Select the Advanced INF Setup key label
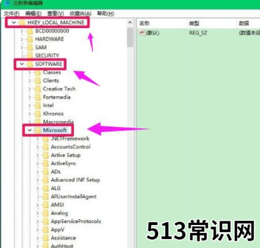260x248 pixels. pyautogui.click(x=76, y=180)
